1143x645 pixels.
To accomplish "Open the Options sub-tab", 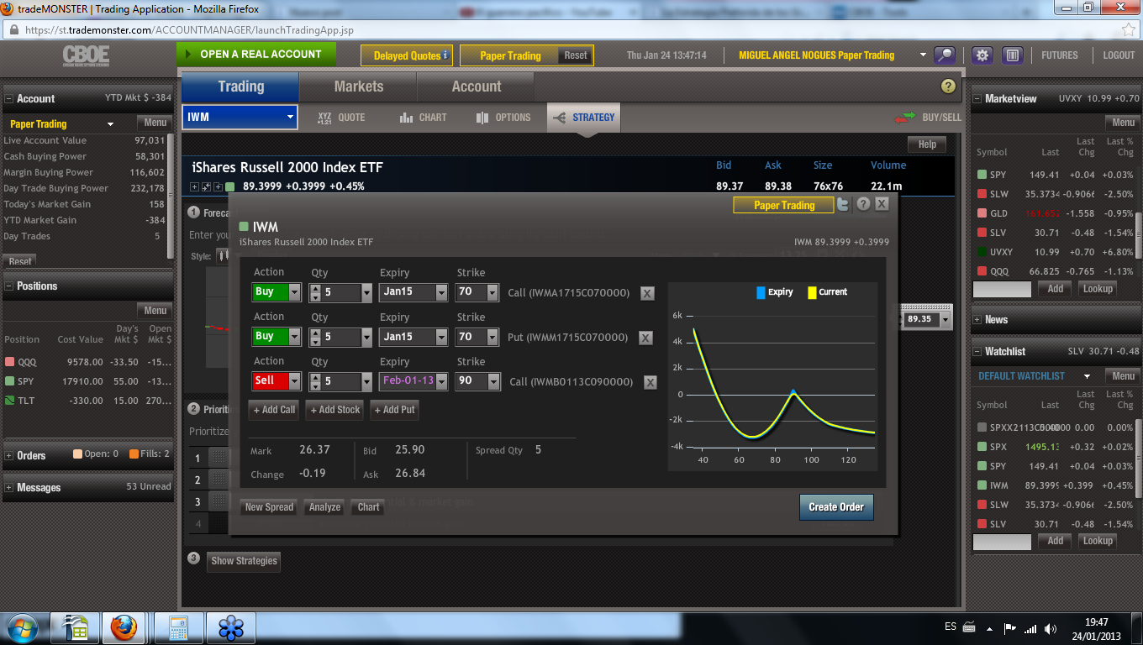I will pos(503,118).
